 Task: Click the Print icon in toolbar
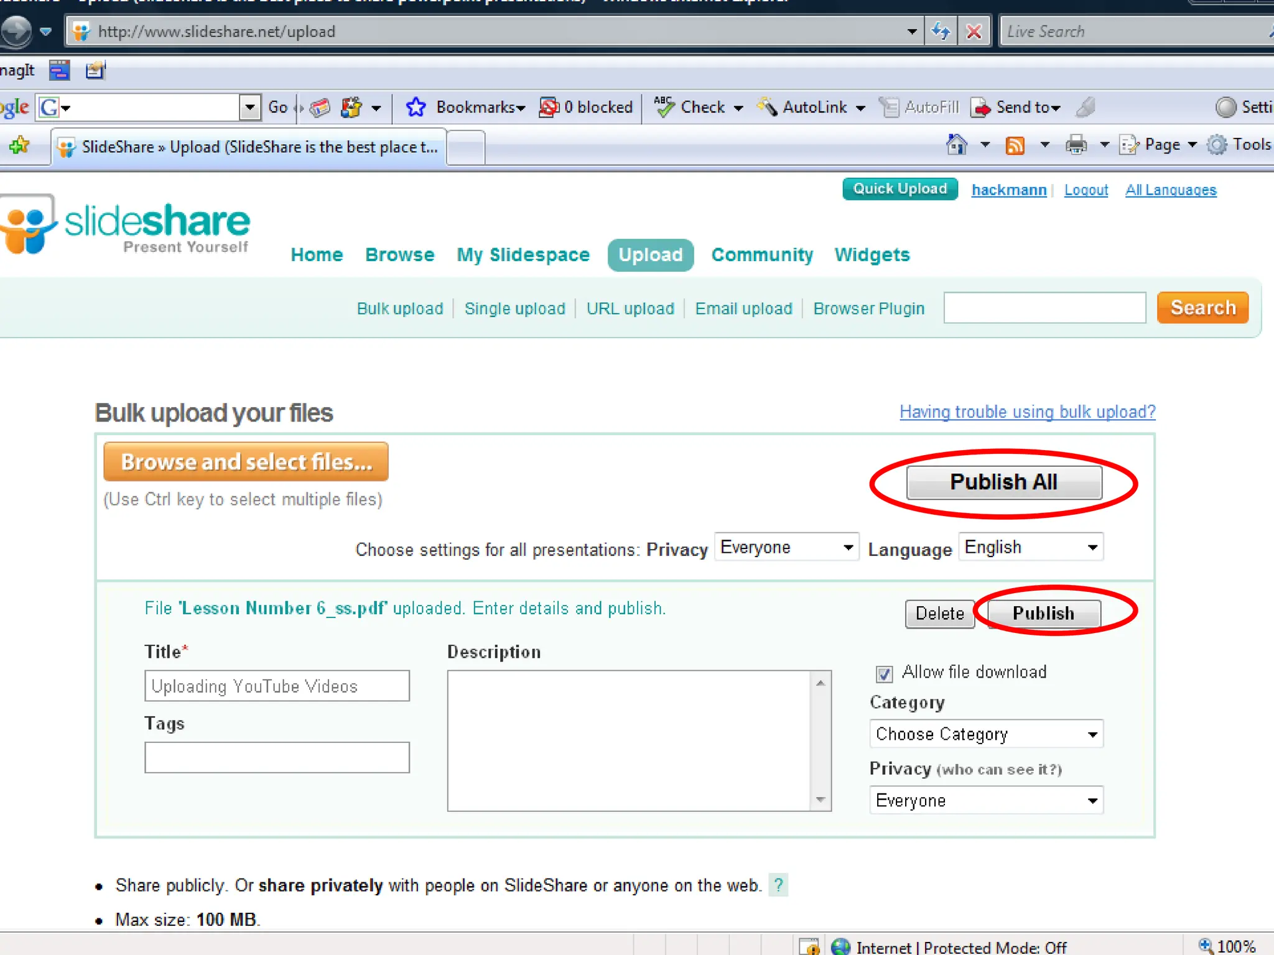click(x=1076, y=145)
